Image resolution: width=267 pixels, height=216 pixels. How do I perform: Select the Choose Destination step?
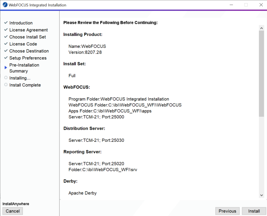(x=29, y=51)
